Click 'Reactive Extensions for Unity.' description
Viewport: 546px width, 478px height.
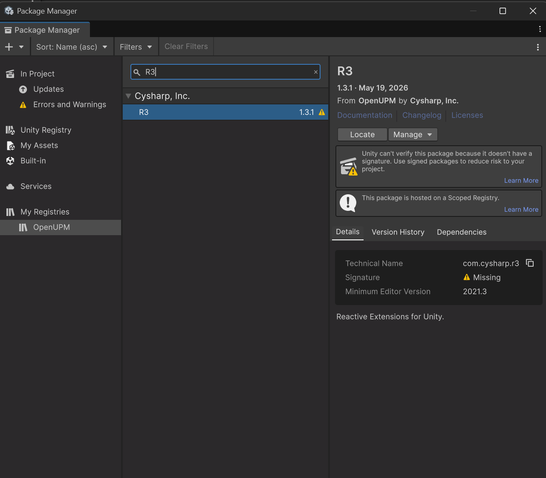(390, 317)
